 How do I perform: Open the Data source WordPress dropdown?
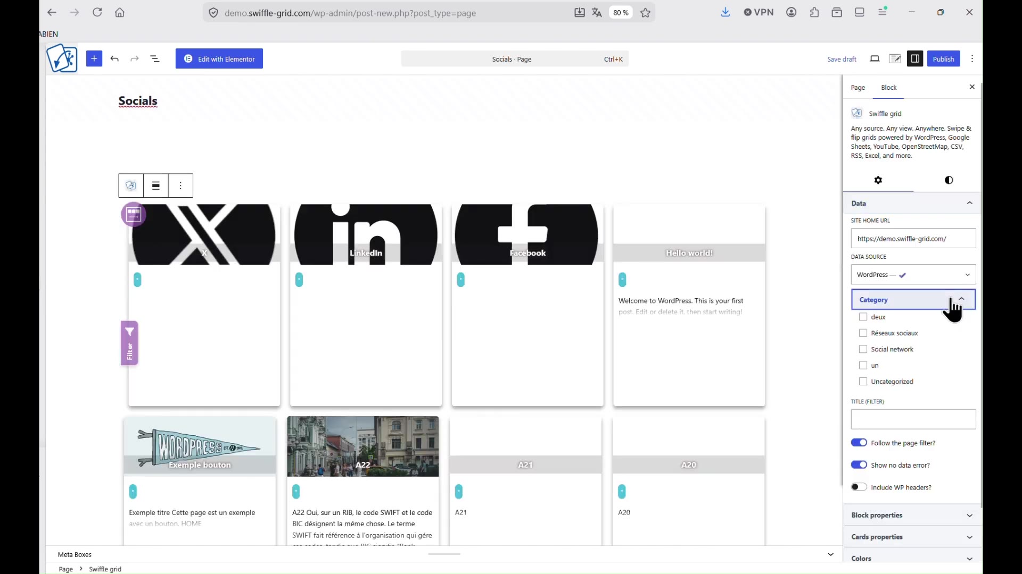tap(913, 275)
